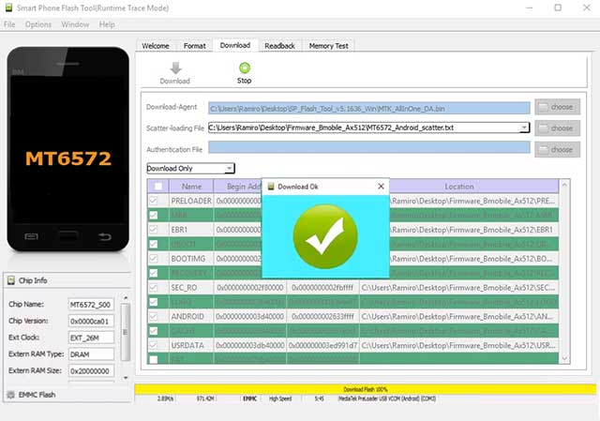Viewport: 600px width, 421px height.
Task: Toggle the PRELOADER row checkbox
Action: (x=154, y=201)
